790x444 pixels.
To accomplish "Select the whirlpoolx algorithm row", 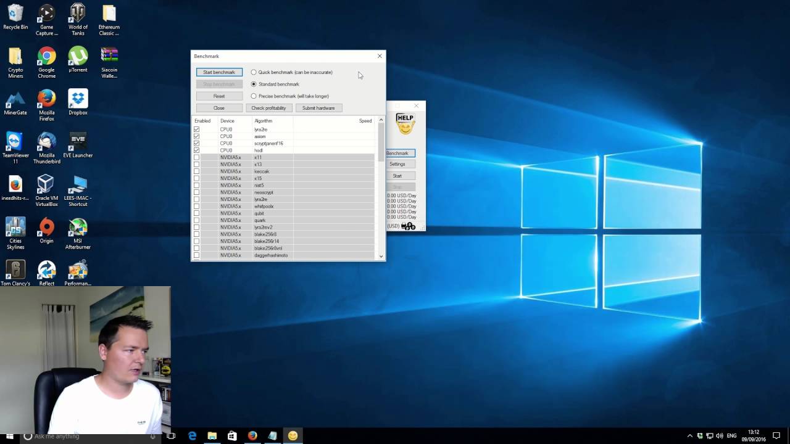I will [283, 207].
